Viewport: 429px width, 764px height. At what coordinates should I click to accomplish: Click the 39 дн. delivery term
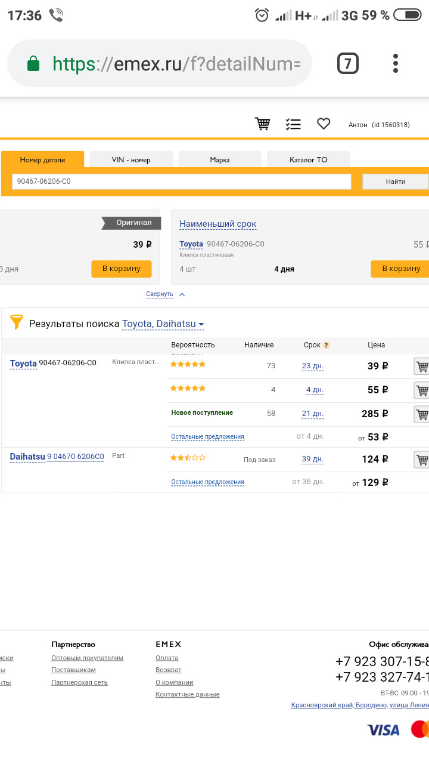tap(313, 459)
